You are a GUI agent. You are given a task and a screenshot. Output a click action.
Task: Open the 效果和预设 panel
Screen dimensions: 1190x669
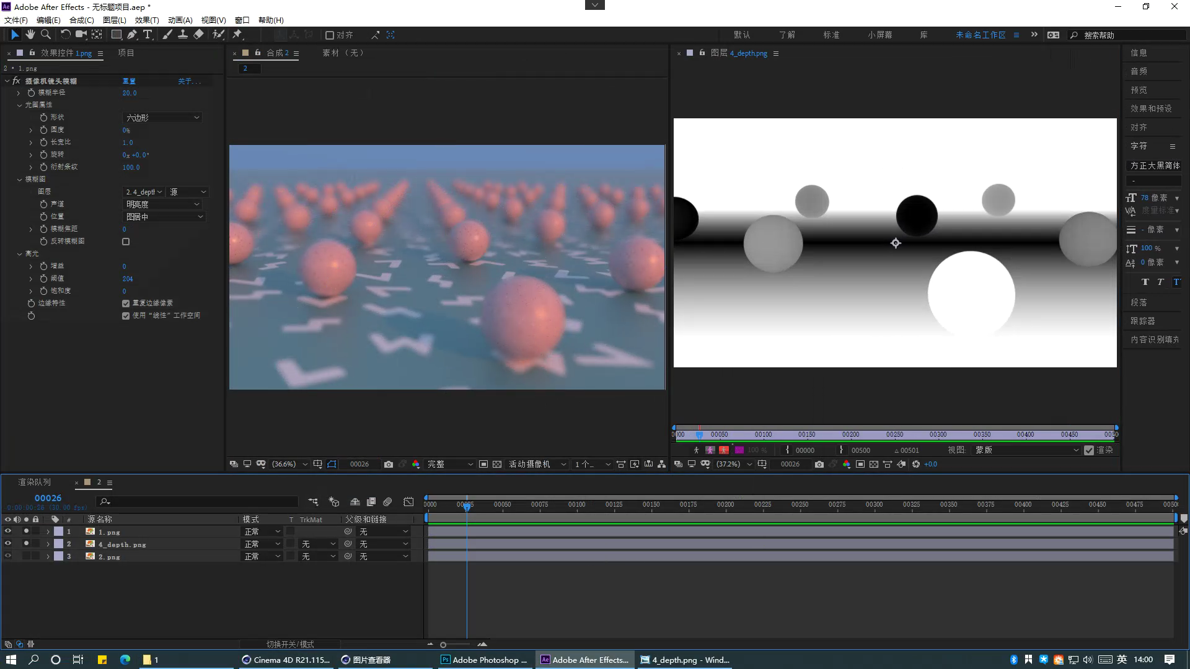click(1151, 108)
